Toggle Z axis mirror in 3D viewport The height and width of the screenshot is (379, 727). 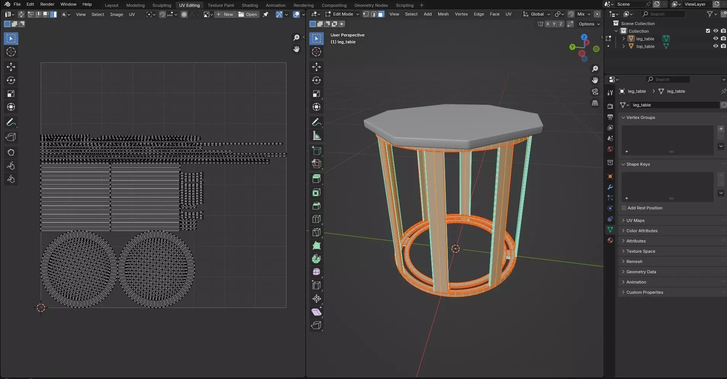560,24
